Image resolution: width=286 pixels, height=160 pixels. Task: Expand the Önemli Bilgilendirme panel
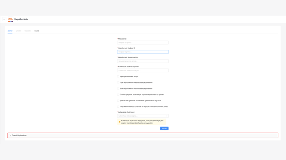click(x=143, y=135)
